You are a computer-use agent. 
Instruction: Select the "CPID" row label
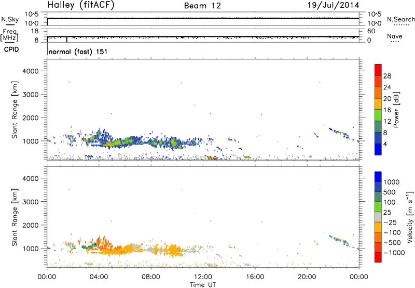click(11, 49)
